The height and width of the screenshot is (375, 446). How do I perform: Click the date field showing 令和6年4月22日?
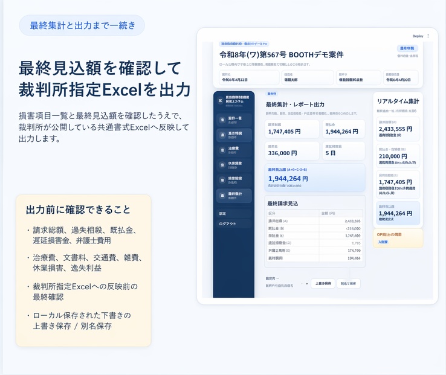pyautogui.click(x=249, y=77)
